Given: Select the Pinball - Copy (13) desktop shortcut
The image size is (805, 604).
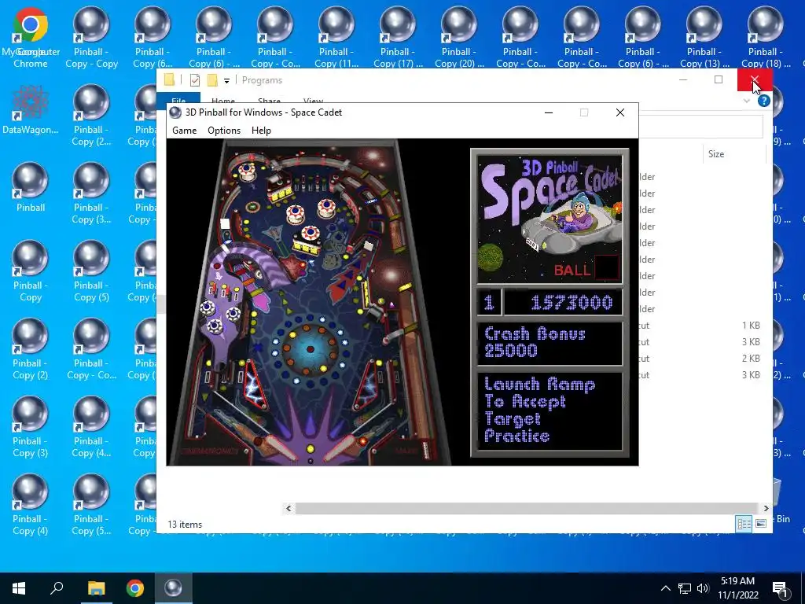Looking at the screenshot, I should [704, 37].
